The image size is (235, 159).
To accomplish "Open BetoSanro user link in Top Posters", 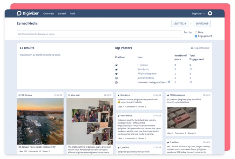I will point(143,69).
